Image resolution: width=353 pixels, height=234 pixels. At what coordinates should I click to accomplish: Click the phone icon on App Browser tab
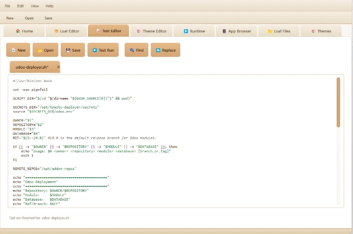pos(224,31)
